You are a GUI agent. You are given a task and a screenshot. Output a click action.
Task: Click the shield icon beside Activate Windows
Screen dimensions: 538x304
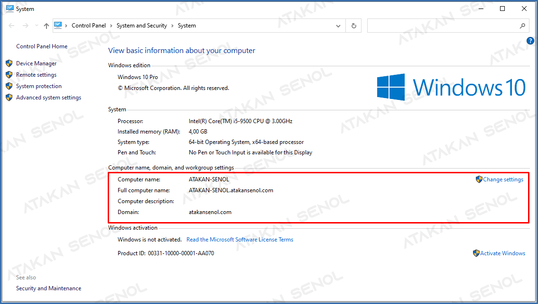(476, 253)
